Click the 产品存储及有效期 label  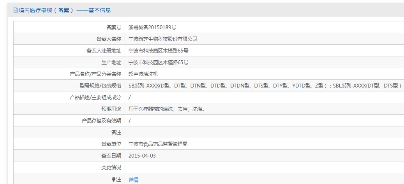[101, 121]
